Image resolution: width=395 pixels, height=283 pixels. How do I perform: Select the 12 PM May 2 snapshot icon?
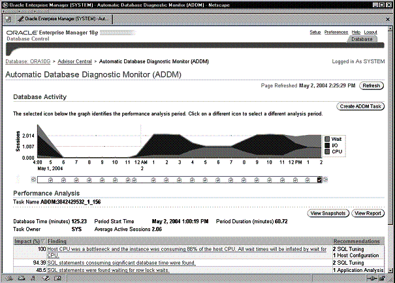point(296,180)
